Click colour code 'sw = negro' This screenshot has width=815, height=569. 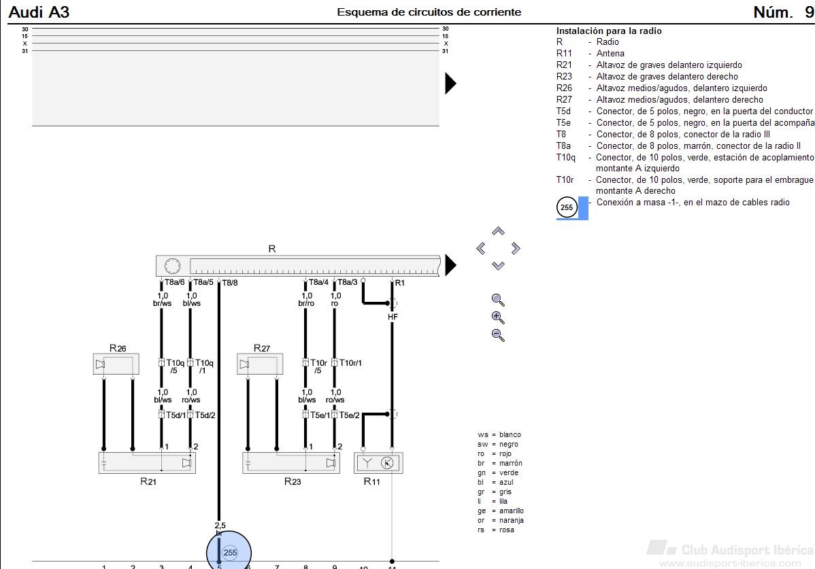coord(498,444)
